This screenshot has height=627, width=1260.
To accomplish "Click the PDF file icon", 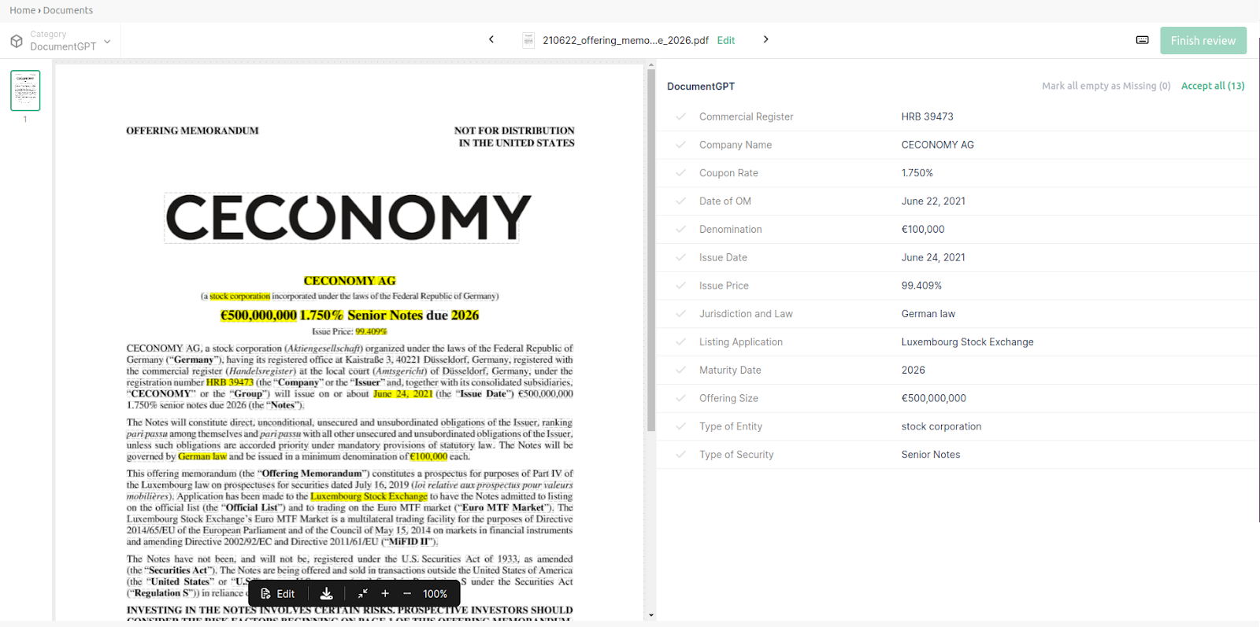I will tap(528, 40).
